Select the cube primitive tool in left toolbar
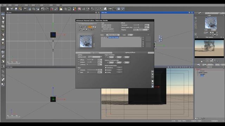 pos(3,18)
